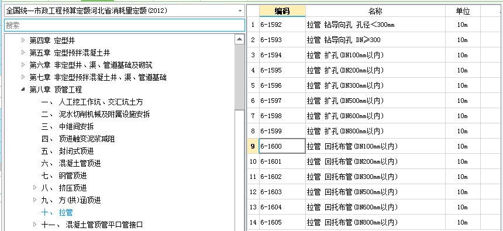The width and height of the screenshot is (503, 231).
Task: Select code cell 6-1602
Action: 282,177
